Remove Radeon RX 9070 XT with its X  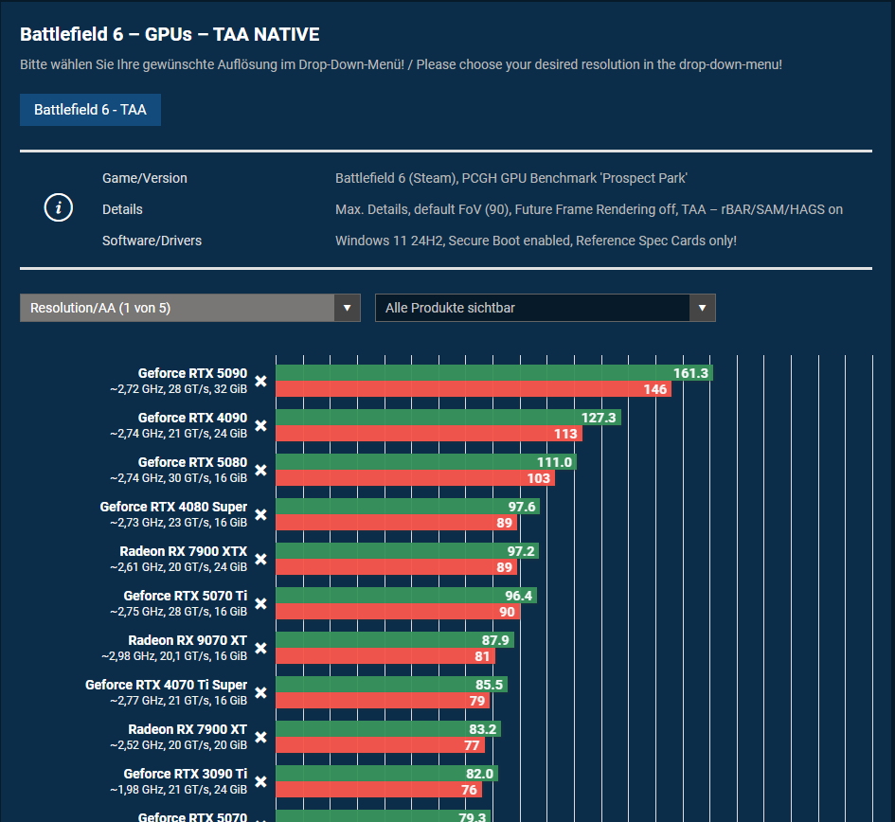pyautogui.click(x=260, y=649)
